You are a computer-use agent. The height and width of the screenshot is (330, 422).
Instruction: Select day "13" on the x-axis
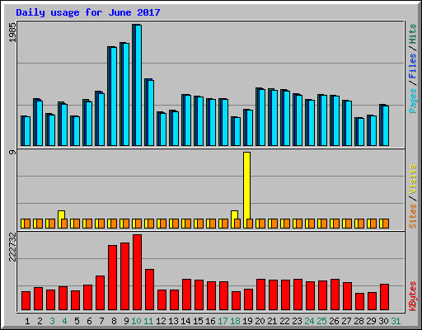tap(173, 321)
